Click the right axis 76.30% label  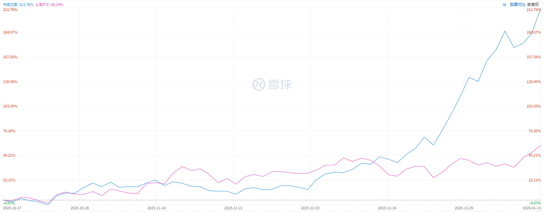534,131
